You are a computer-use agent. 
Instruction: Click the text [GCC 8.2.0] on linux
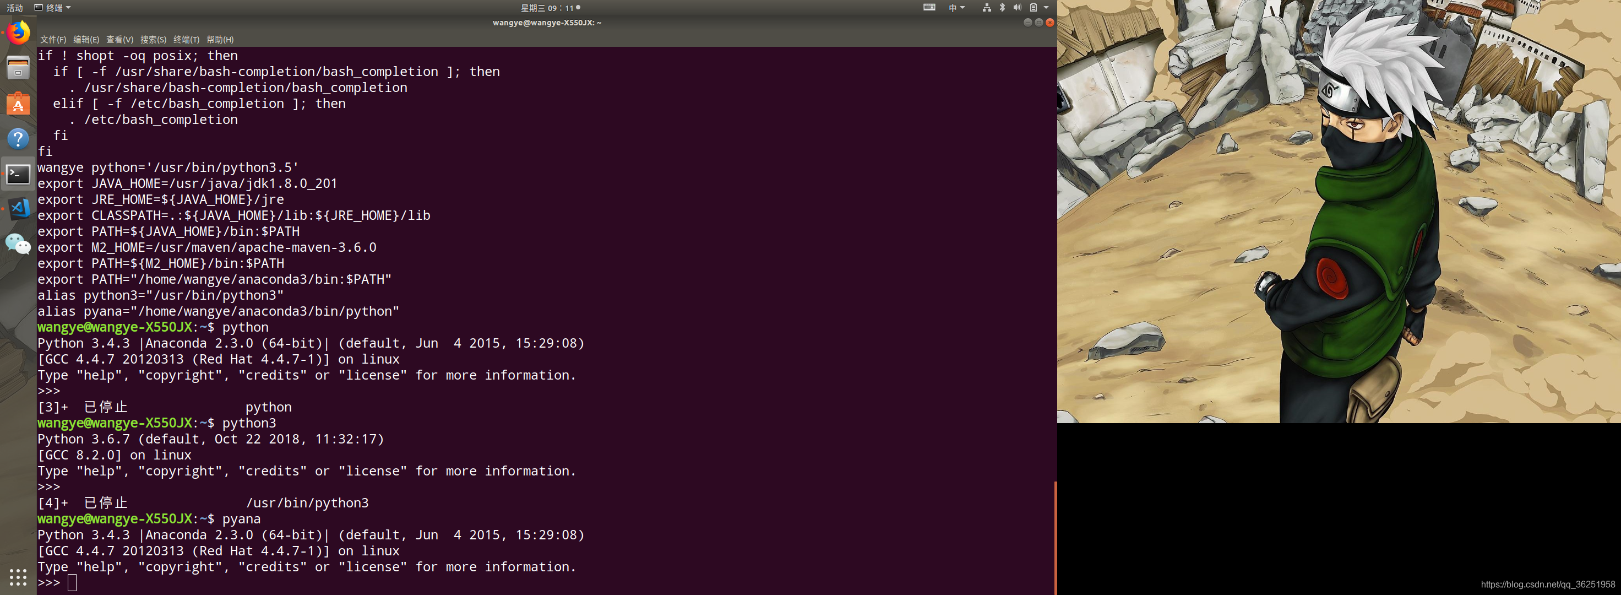(115, 455)
